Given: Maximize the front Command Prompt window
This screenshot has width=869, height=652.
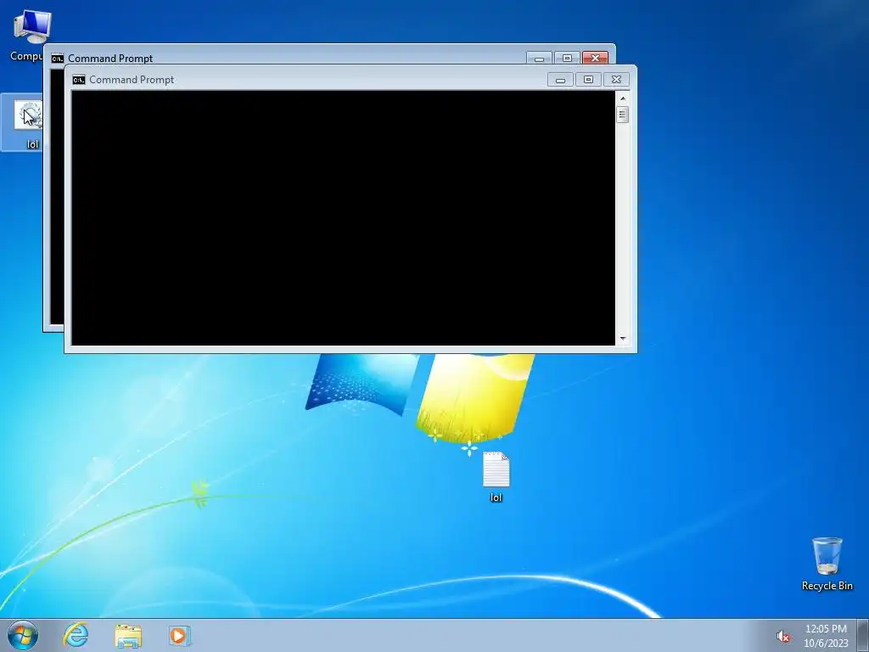Looking at the screenshot, I should 589,80.
